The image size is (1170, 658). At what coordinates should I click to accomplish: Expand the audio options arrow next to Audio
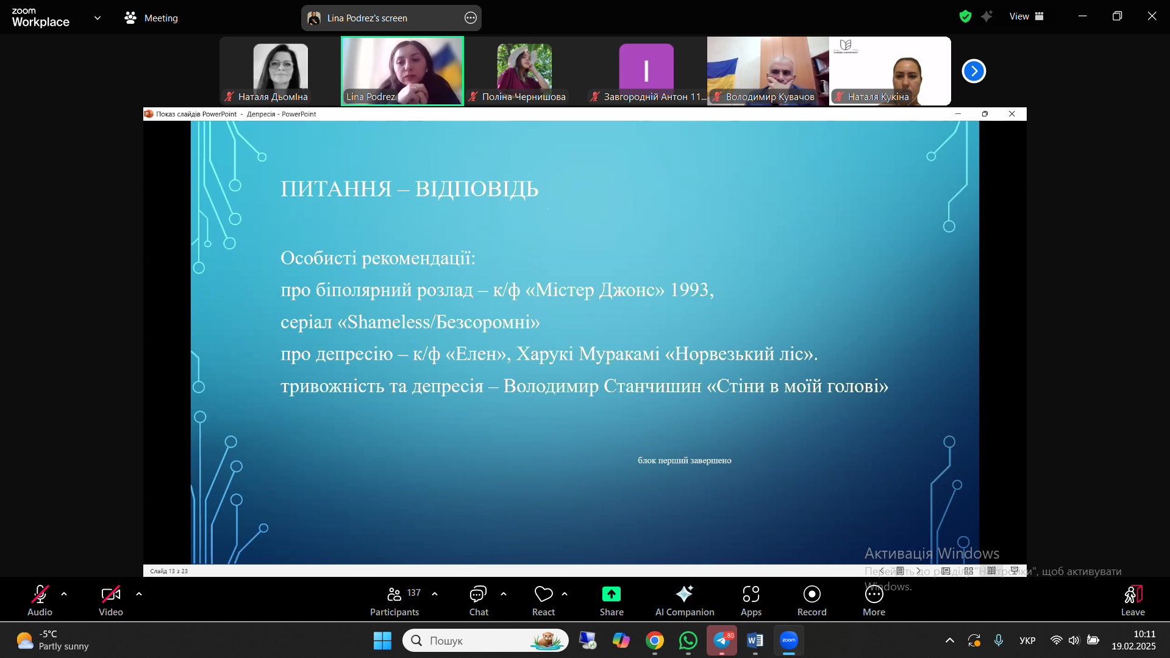coord(64,593)
